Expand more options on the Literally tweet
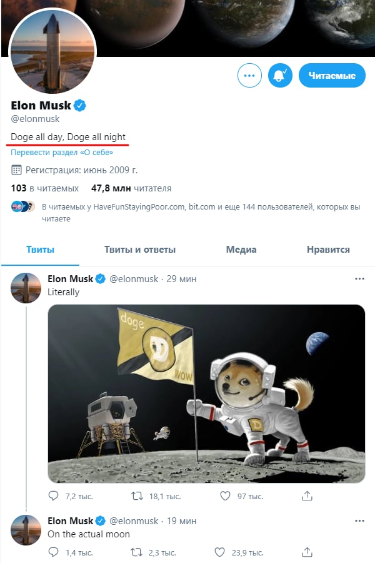This screenshot has width=375, height=563. [x=359, y=278]
